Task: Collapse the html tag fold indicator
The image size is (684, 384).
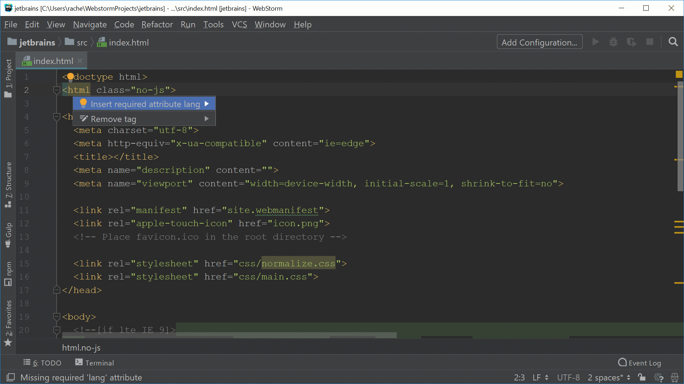Action: [x=56, y=90]
